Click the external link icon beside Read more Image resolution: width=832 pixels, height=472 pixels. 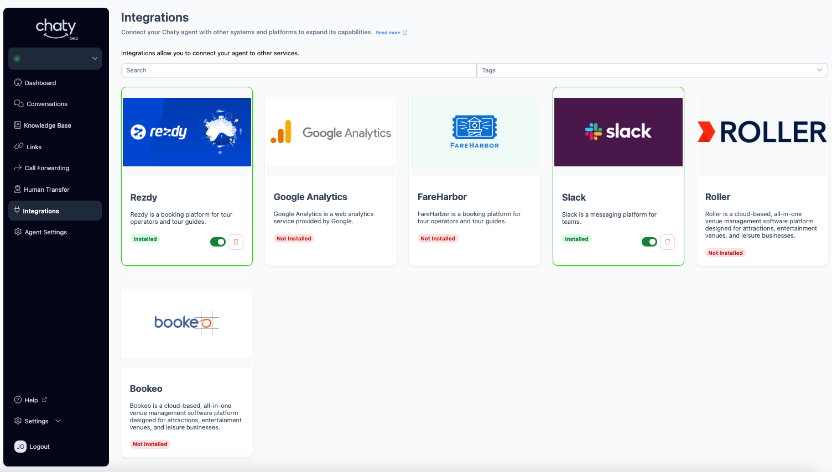(405, 33)
